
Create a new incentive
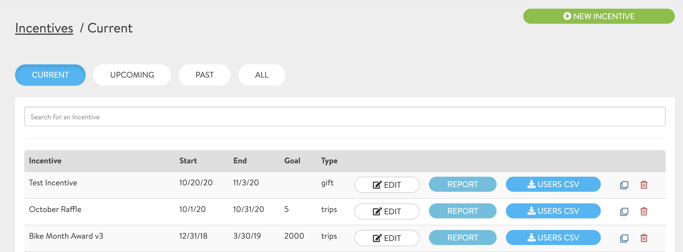point(599,16)
